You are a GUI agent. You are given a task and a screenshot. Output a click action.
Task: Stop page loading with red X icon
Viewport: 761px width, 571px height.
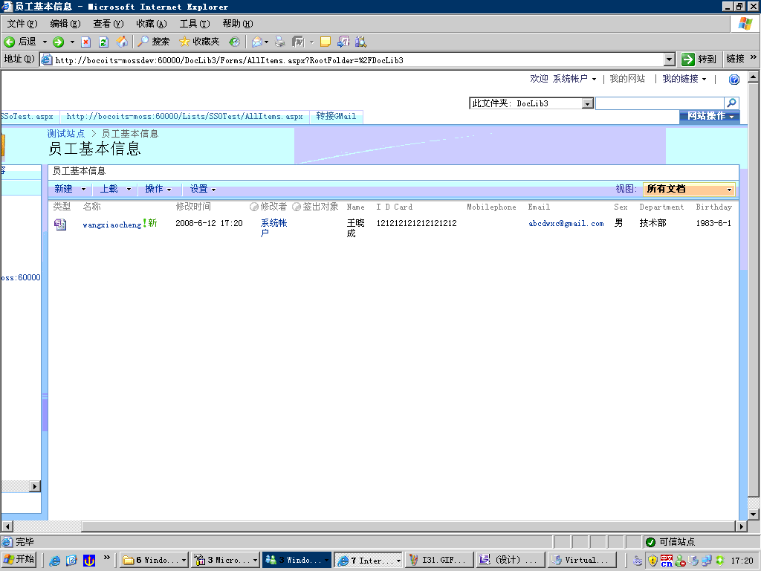(86, 42)
